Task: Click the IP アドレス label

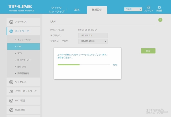Action: pos(56,35)
